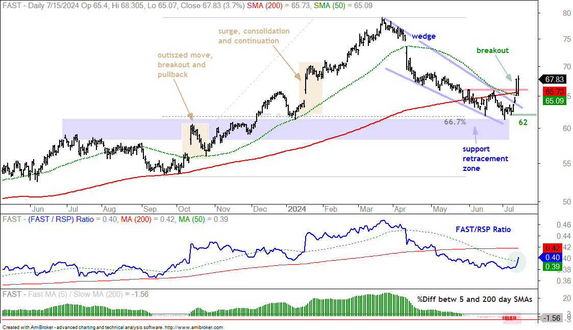The height and width of the screenshot is (330, 573).
Task: Click the 0.36 ratio axis label
Action: (564, 281)
